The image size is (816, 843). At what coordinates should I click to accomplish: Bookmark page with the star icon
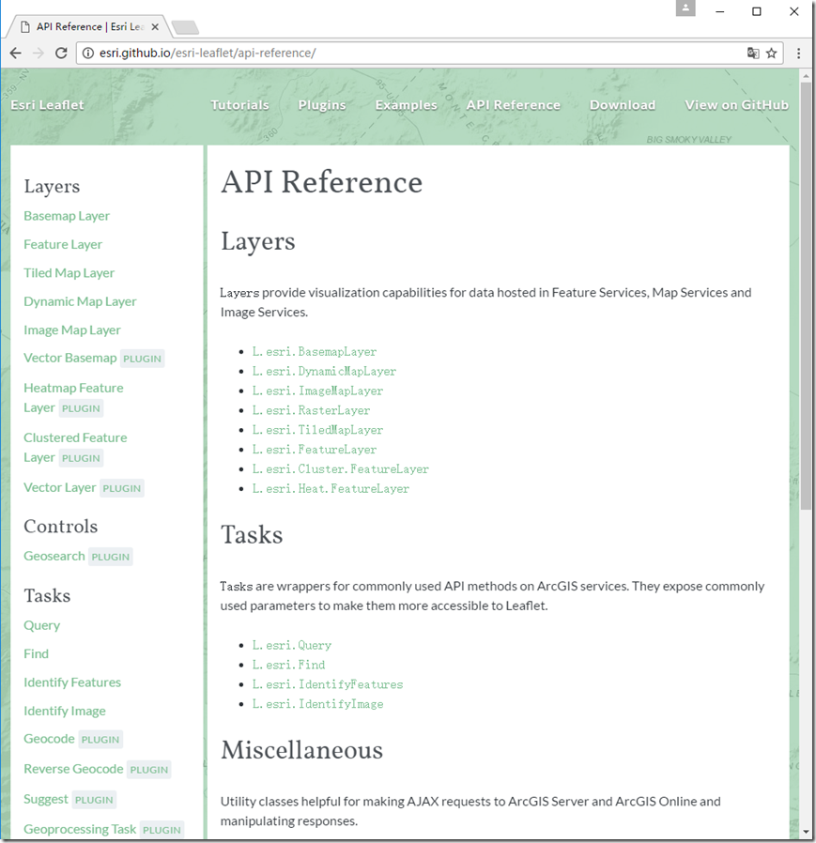pos(771,54)
